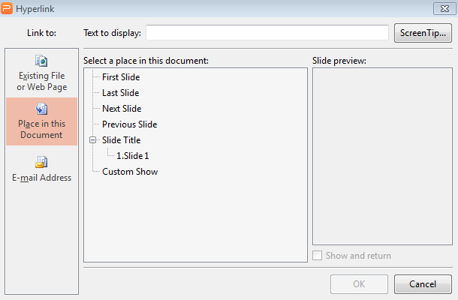Image resolution: width=458 pixels, height=300 pixels.
Task: Enable the Show and return checkbox
Action: pyautogui.click(x=318, y=256)
